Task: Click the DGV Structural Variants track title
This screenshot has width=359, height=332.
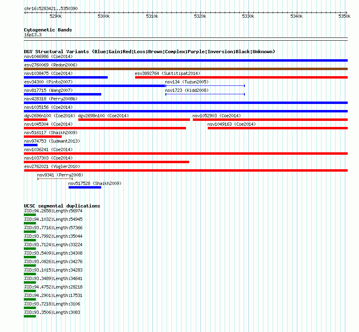Action: 150,52
